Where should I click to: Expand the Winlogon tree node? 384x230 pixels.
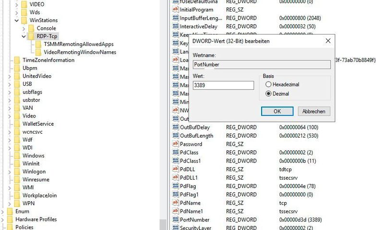(10, 172)
